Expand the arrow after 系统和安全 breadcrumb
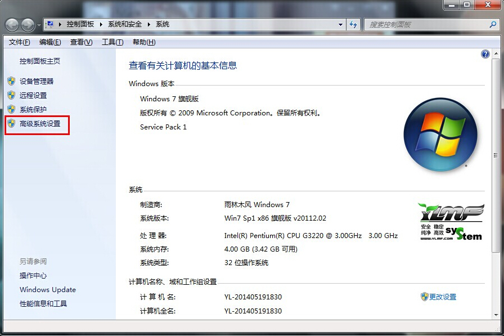This screenshot has width=504, height=336. coord(150,25)
